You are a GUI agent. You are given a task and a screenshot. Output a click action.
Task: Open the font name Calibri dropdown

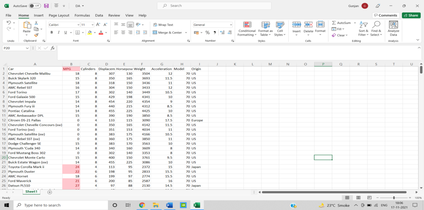pos(78,25)
